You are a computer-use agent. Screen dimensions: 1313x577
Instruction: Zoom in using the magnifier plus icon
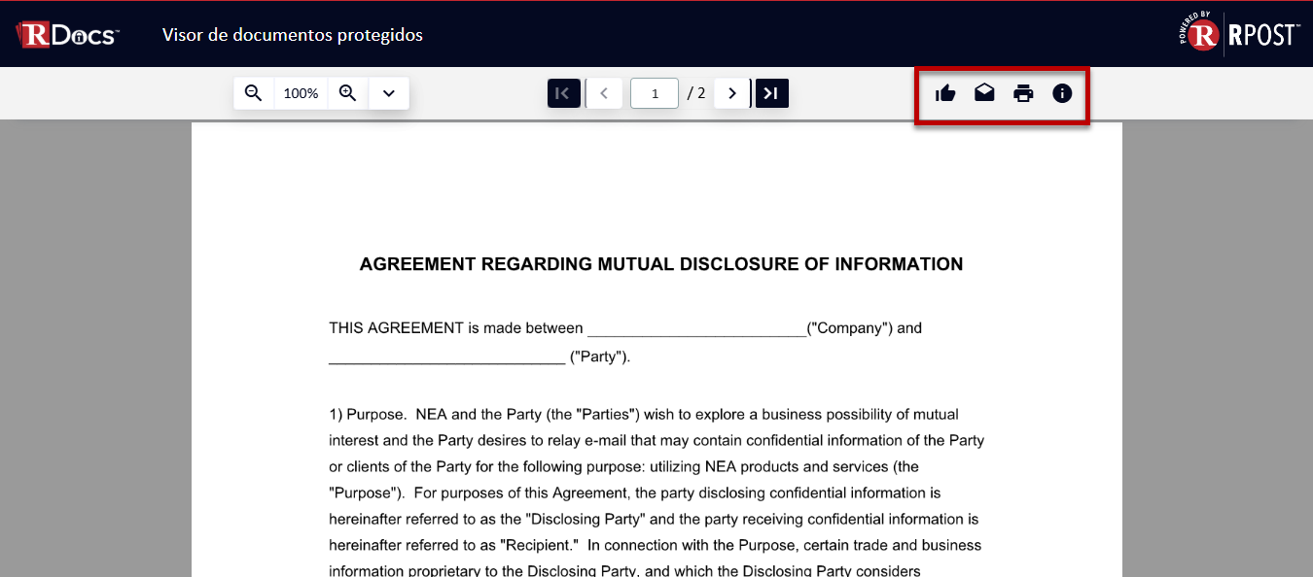(348, 93)
